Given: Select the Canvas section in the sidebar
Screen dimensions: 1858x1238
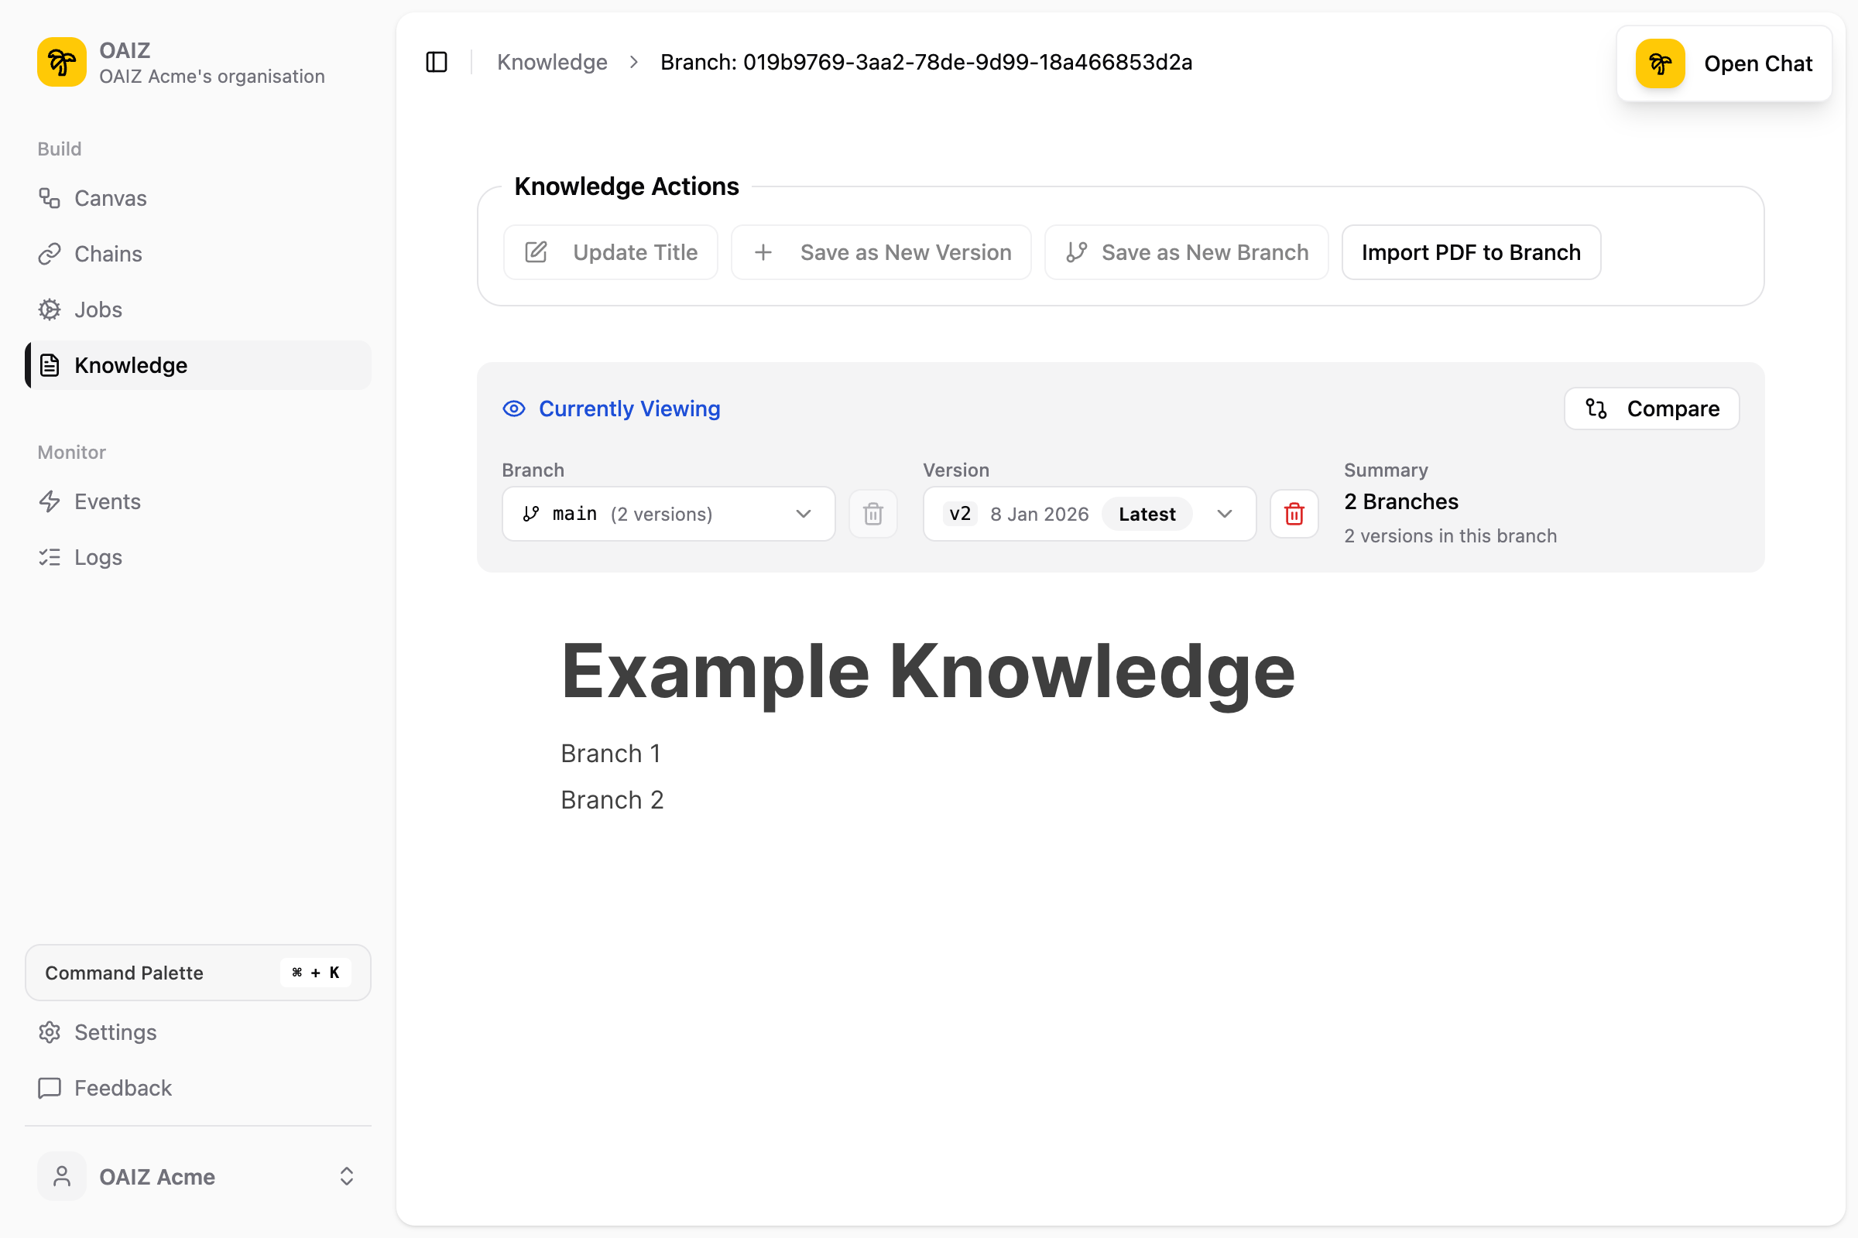Looking at the screenshot, I should [x=109, y=197].
